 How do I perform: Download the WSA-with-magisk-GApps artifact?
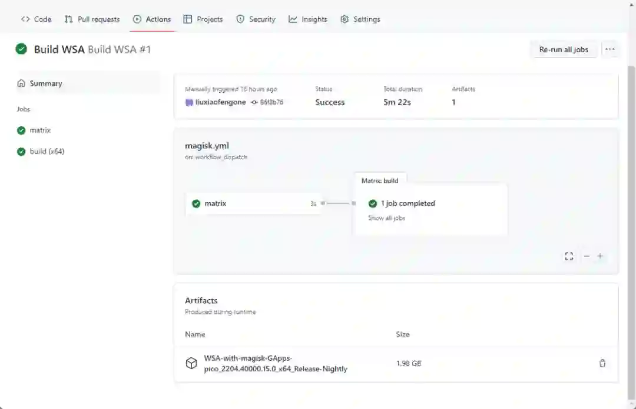276,363
